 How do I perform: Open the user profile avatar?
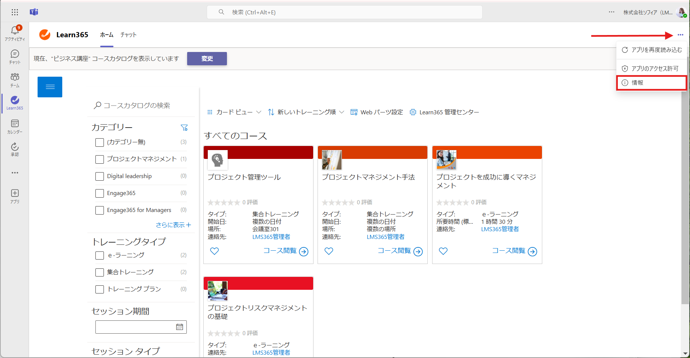click(681, 13)
